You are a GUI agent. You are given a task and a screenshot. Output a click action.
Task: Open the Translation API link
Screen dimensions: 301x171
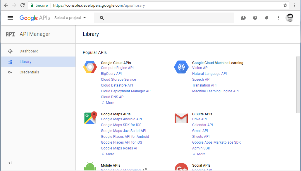click(x=204, y=85)
